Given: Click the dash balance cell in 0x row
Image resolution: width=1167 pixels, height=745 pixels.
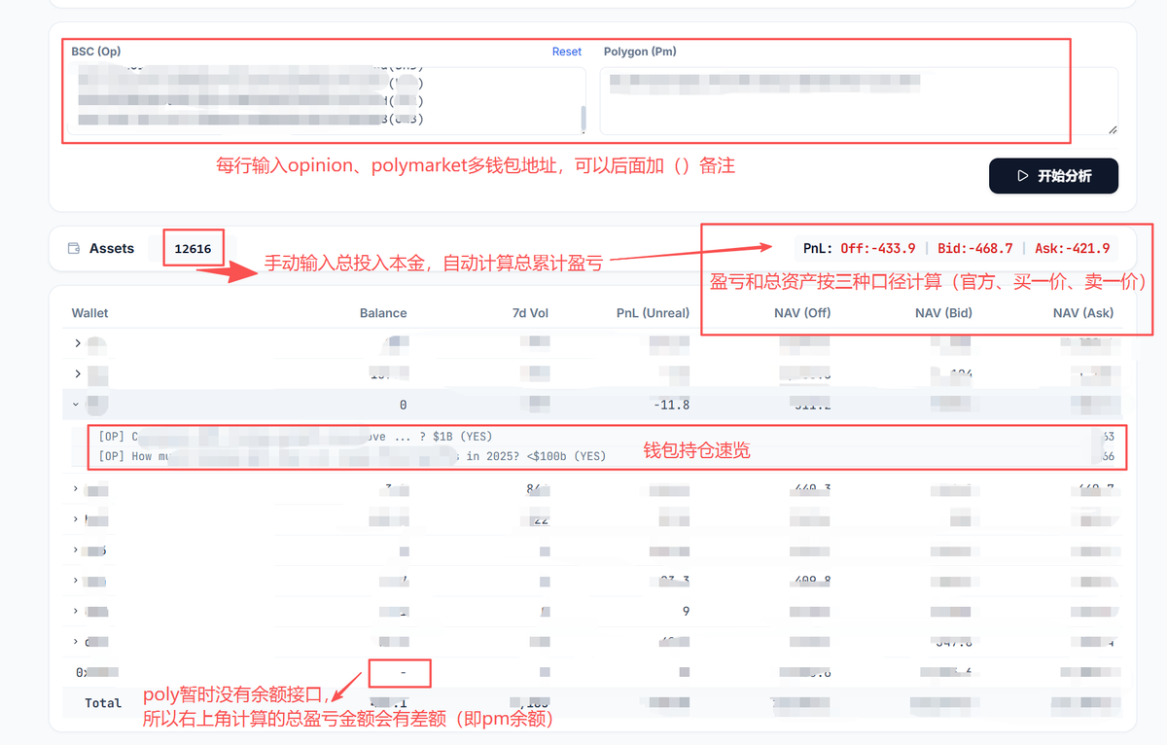Looking at the screenshot, I should (403, 672).
